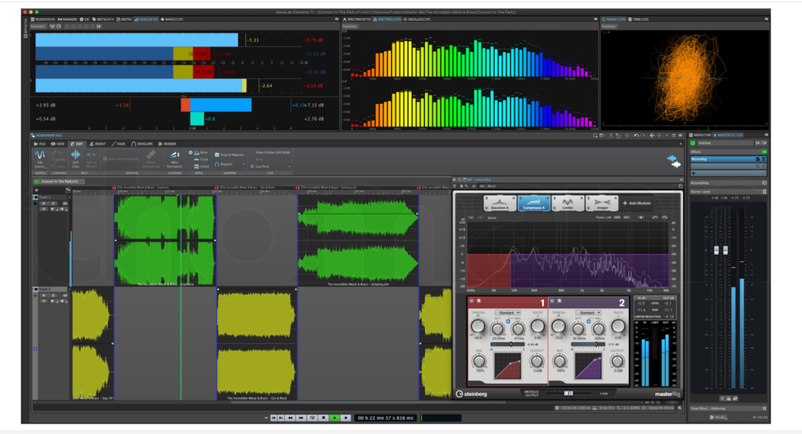Screen dimensions: 802x434
Task: Switch to the File tab in Audio Montage
Action: 39,144
